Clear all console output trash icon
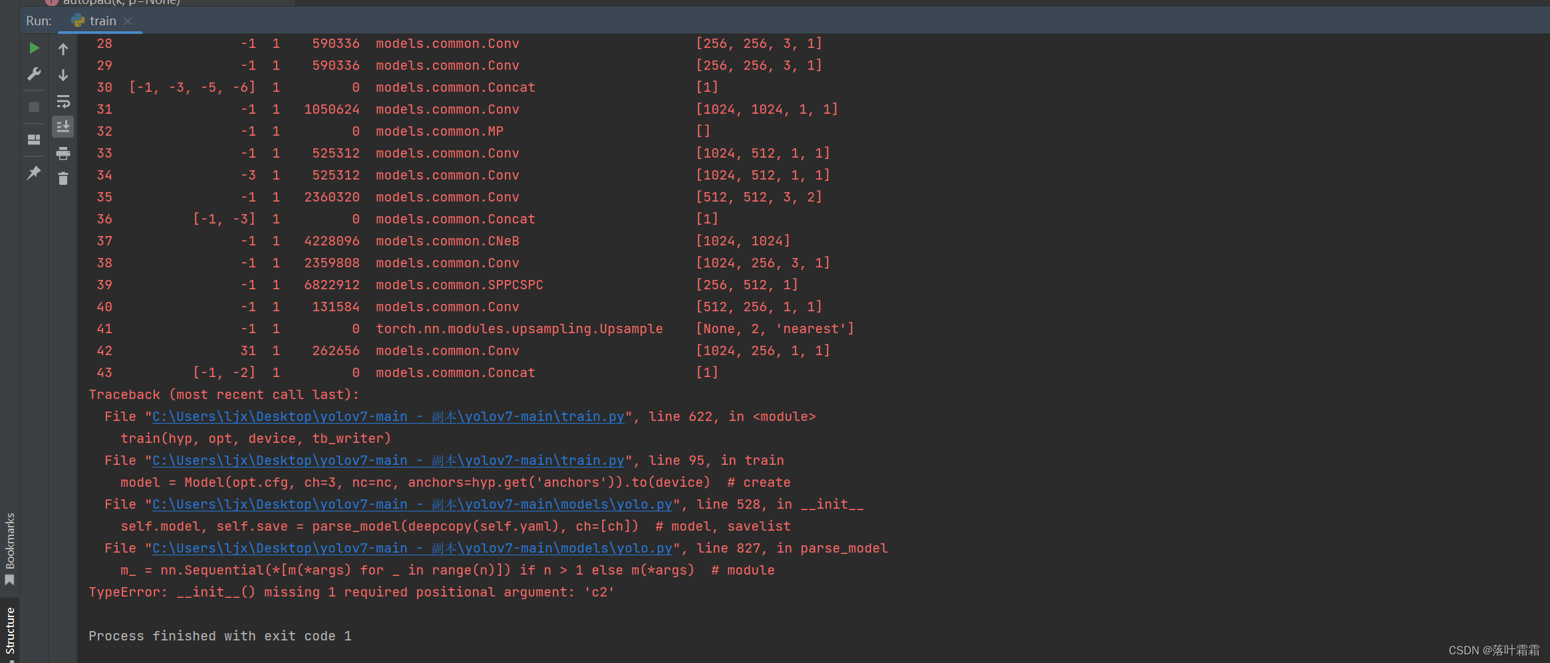1550x663 pixels. [63, 178]
